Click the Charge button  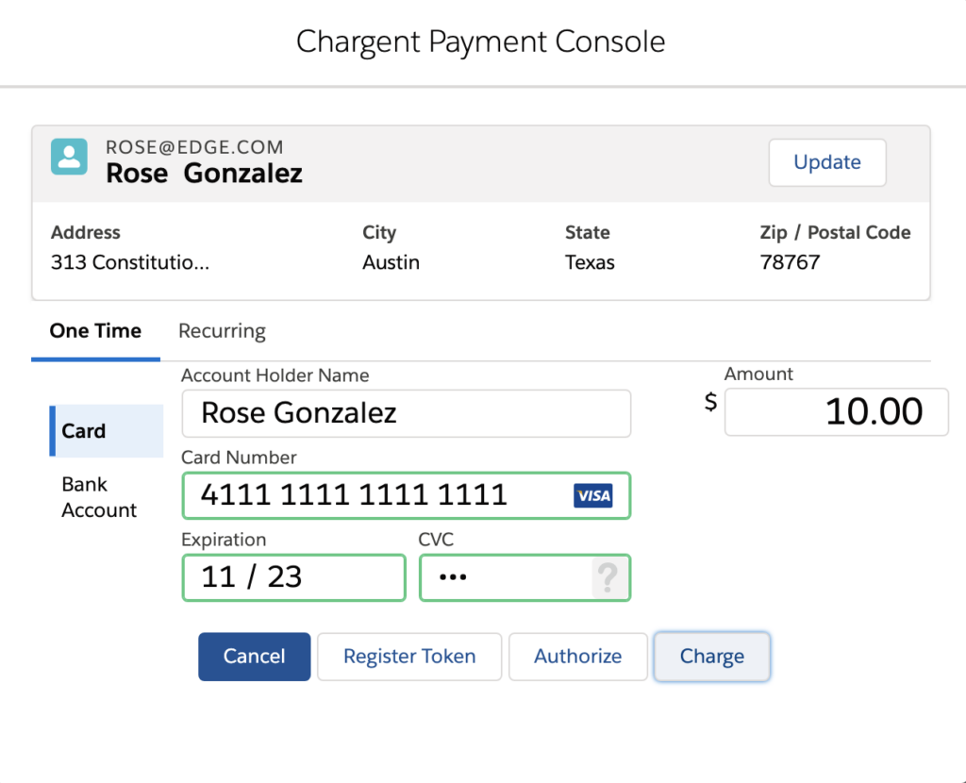point(712,657)
